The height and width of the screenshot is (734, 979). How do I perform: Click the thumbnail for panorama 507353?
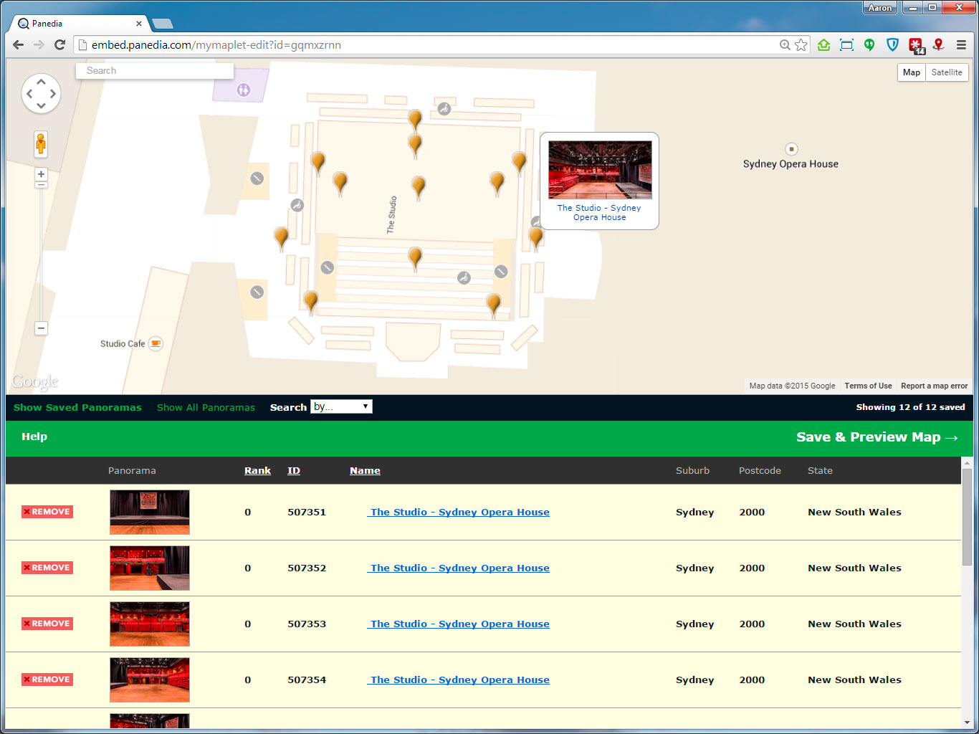click(150, 624)
